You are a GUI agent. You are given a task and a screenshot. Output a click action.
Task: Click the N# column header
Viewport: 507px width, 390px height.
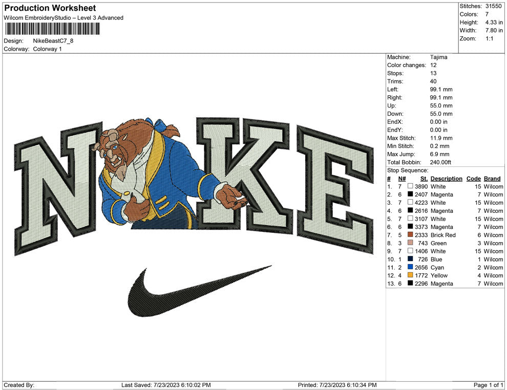pos(402,179)
